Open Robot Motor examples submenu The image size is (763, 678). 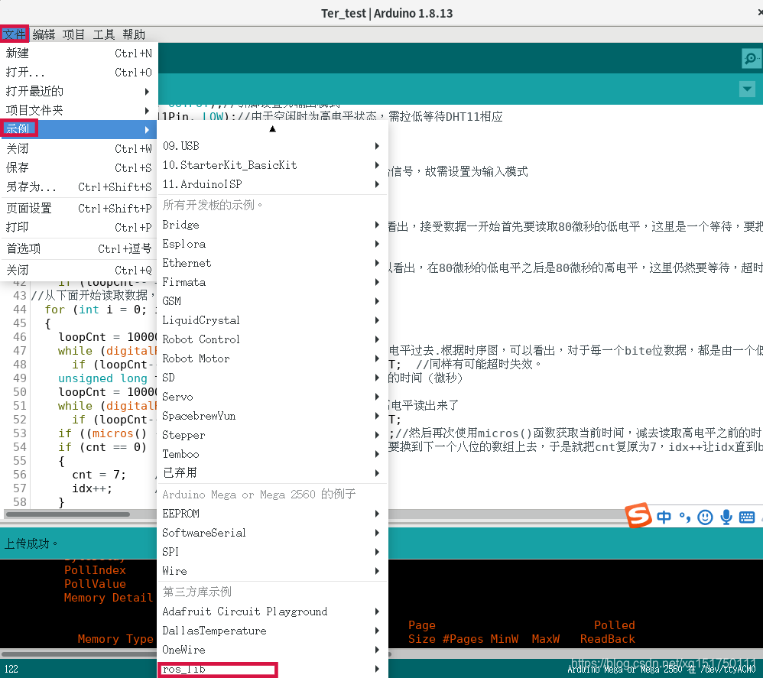[272, 358]
